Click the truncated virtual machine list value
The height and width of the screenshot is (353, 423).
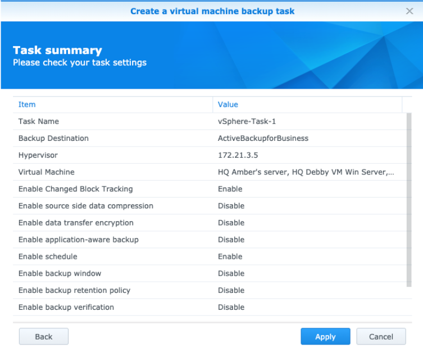click(306, 172)
